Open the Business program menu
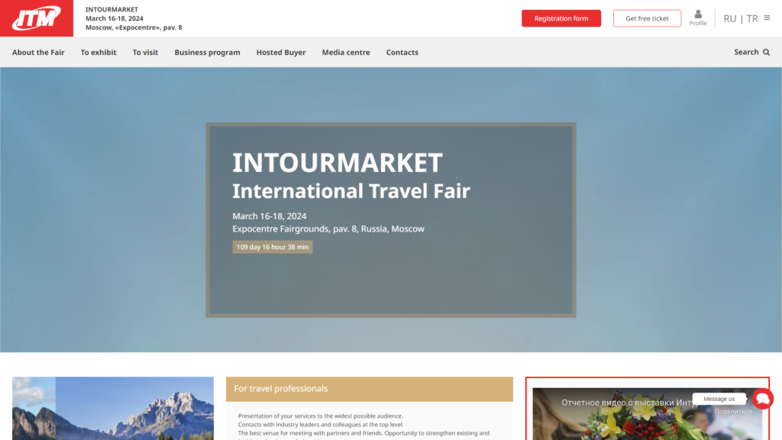The image size is (782, 440). (x=207, y=53)
